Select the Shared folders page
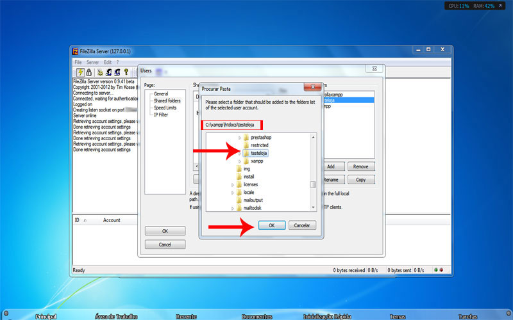513x320 pixels. pyautogui.click(x=167, y=100)
